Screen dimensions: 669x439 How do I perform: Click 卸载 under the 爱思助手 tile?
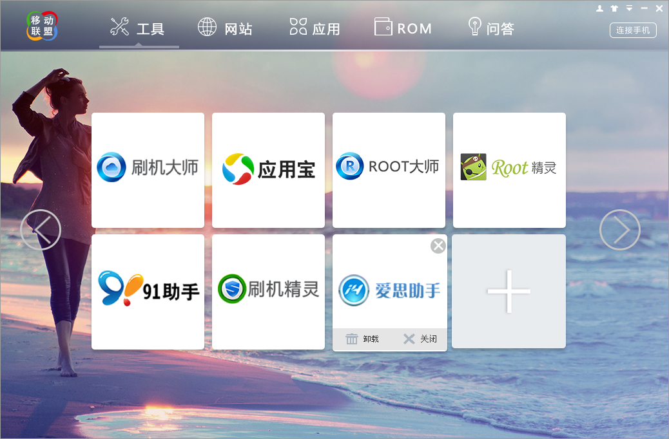[363, 339]
